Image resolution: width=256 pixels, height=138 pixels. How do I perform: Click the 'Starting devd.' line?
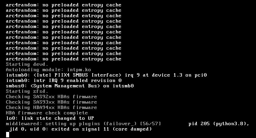pos(27,64)
